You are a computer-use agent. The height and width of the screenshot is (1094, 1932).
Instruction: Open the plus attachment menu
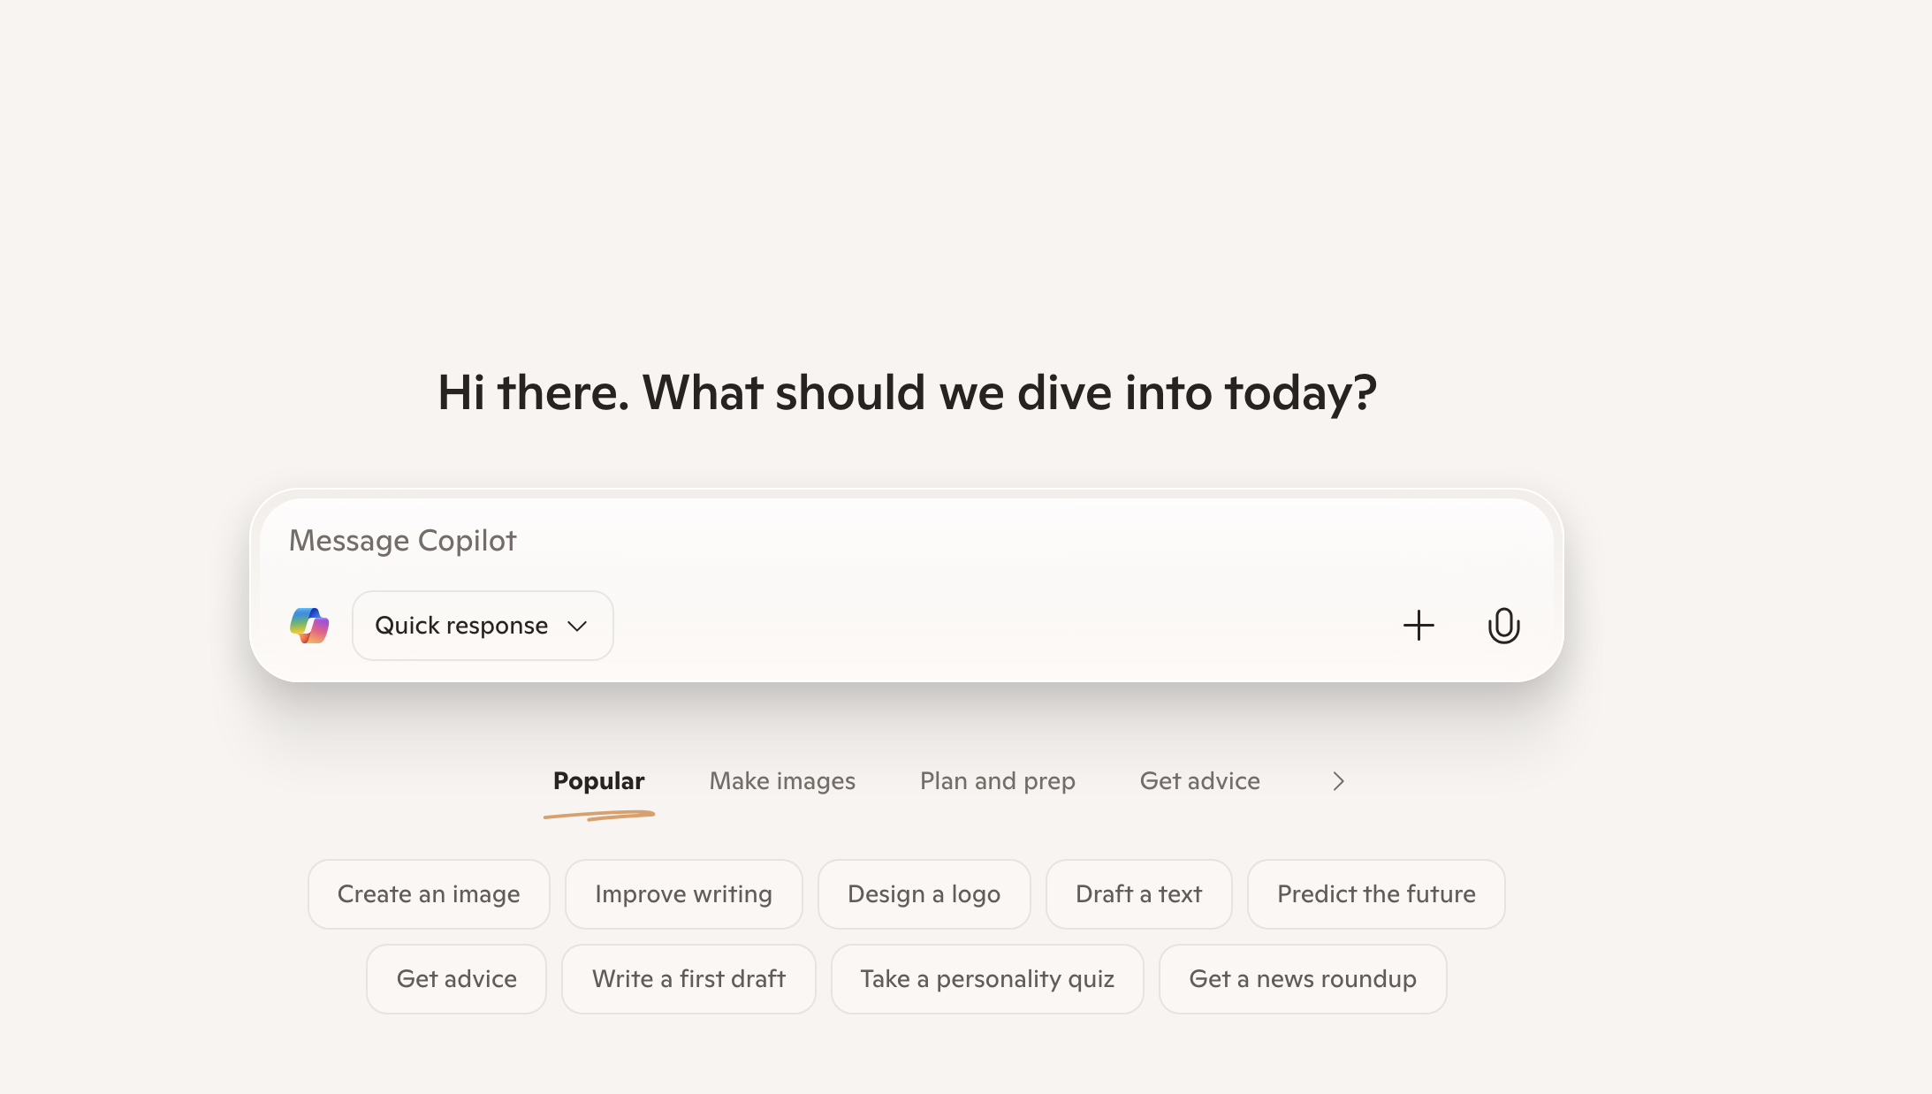coord(1419,626)
